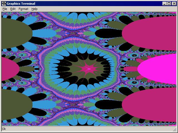
Task: Click the large black ellipse near upper right
Action: (x=108, y=34)
